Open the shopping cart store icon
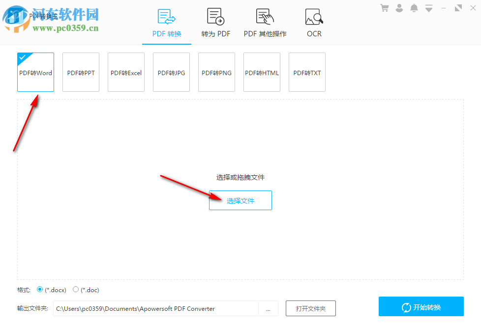 point(384,8)
